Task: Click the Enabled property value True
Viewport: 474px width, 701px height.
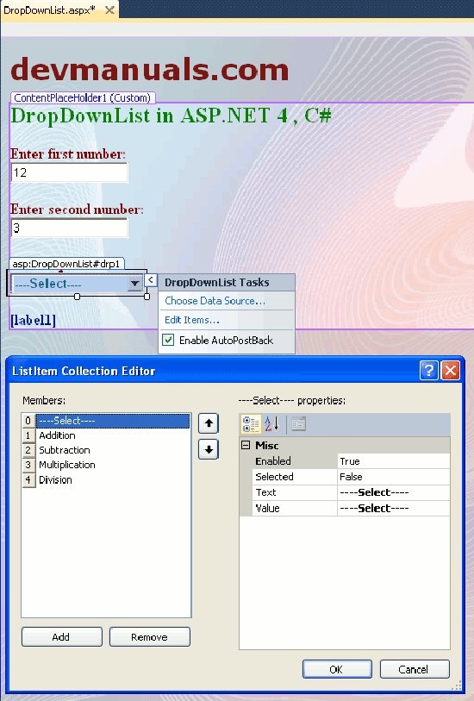Action: point(393,461)
